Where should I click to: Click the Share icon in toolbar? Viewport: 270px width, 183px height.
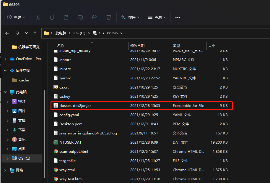pos(95,17)
